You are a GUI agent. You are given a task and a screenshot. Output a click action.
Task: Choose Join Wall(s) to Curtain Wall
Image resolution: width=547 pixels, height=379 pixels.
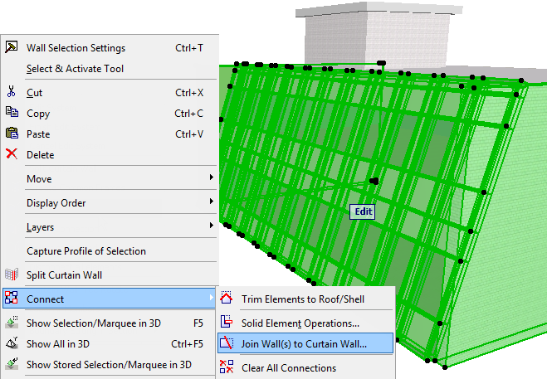tap(304, 343)
